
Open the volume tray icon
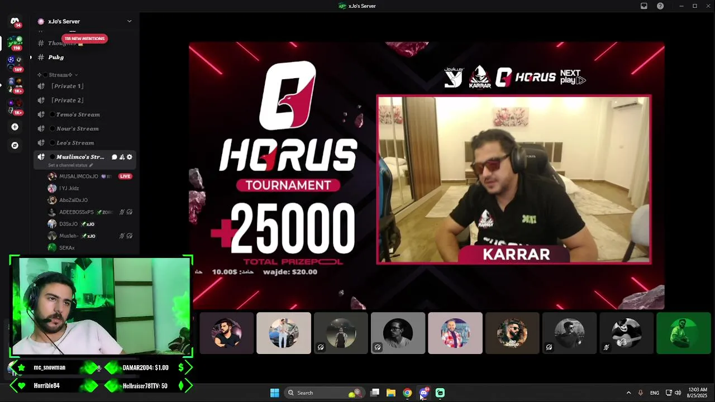click(678, 393)
